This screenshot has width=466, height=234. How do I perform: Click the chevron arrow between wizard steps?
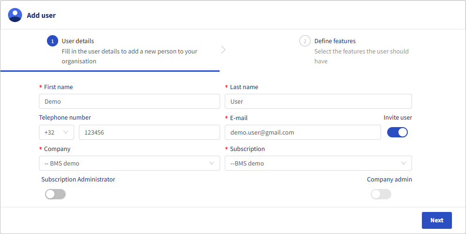(223, 50)
